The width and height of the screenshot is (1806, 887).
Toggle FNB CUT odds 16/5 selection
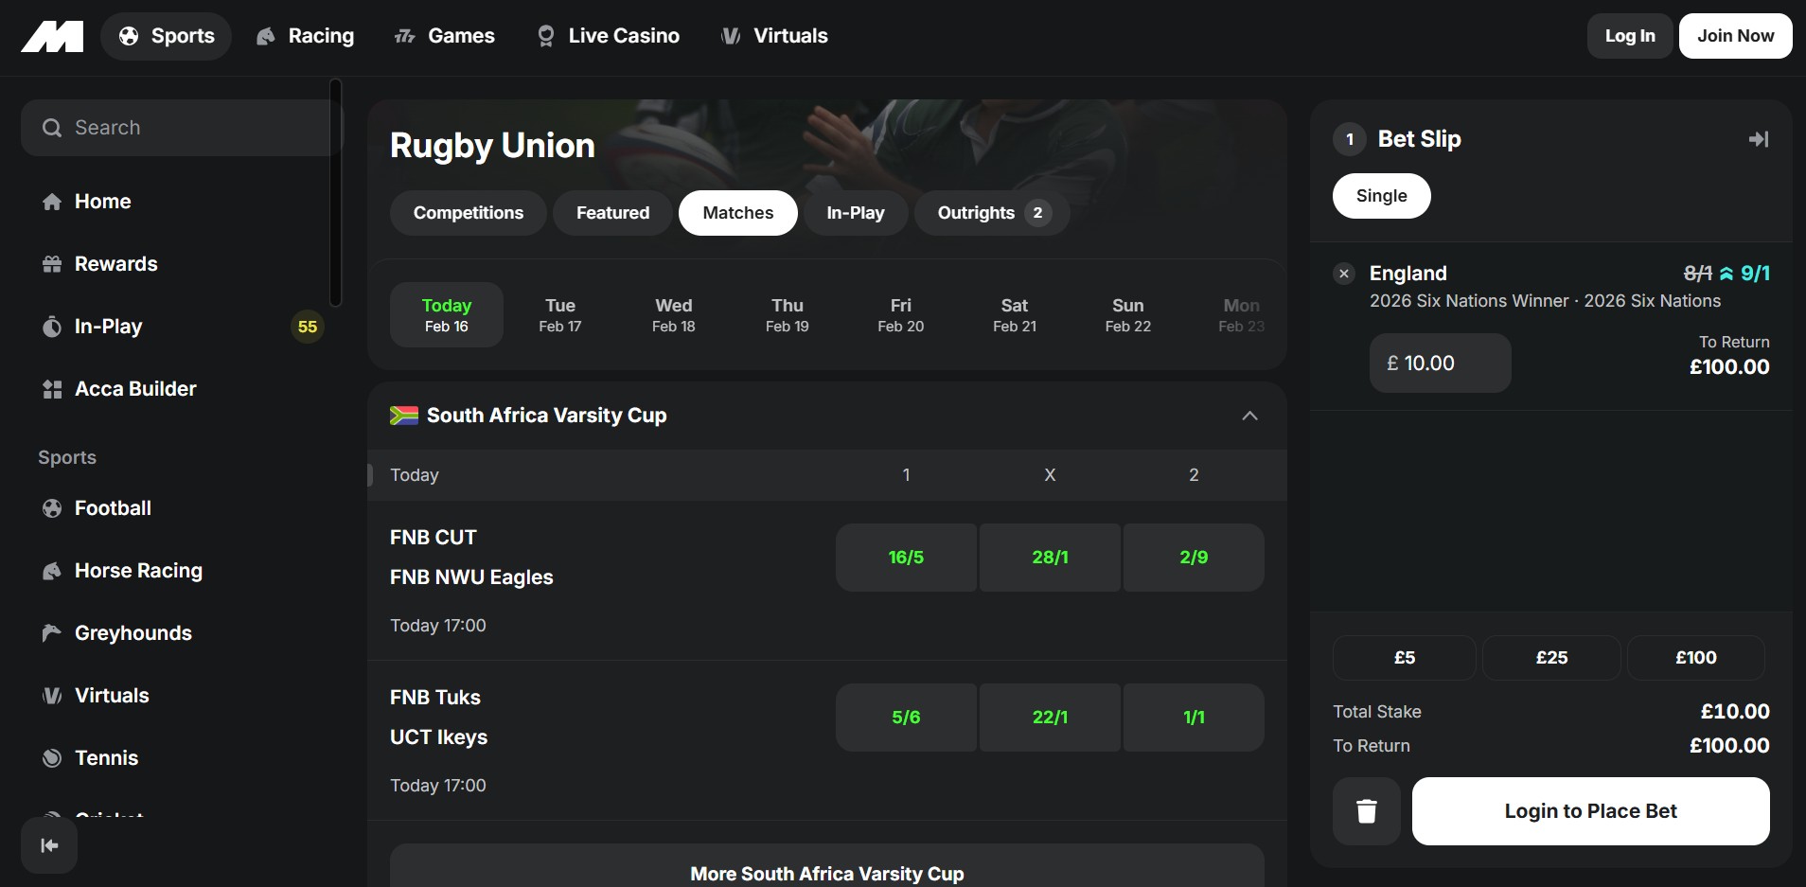click(x=906, y=558)
